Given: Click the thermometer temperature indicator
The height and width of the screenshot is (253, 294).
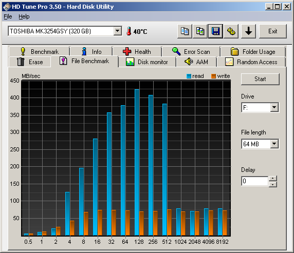Looking at the screenshot, I should [128, 31].
